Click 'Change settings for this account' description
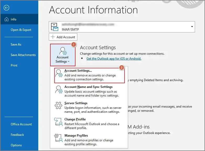Viewport: 205px width, 151px height. pyautogui.click(x=122, y=54)
